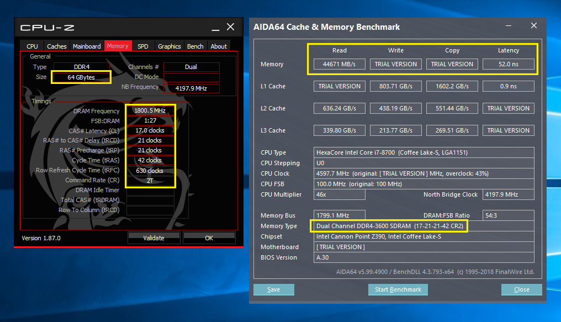
Task: Click the CPU Type field with Core i7-8700
Action: point(424,152)
